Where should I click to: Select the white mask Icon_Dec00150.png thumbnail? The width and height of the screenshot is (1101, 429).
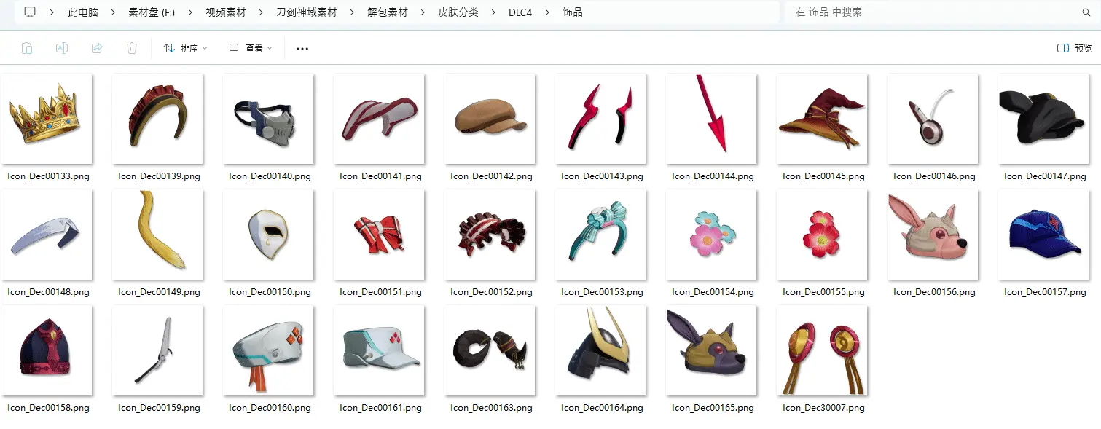pyautogui.click(x=268, y=235)
